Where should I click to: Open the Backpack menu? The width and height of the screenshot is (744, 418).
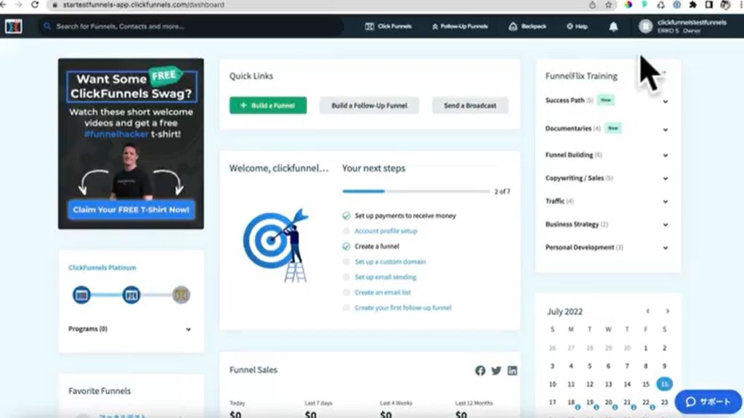[x=527, y=27]
